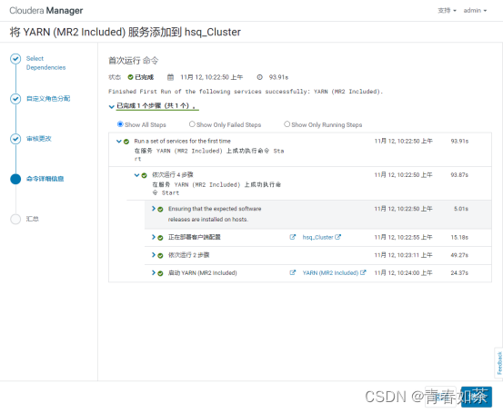
Task: Click success icon of 正在部署客户端配置
Action: tap(160, 238)
